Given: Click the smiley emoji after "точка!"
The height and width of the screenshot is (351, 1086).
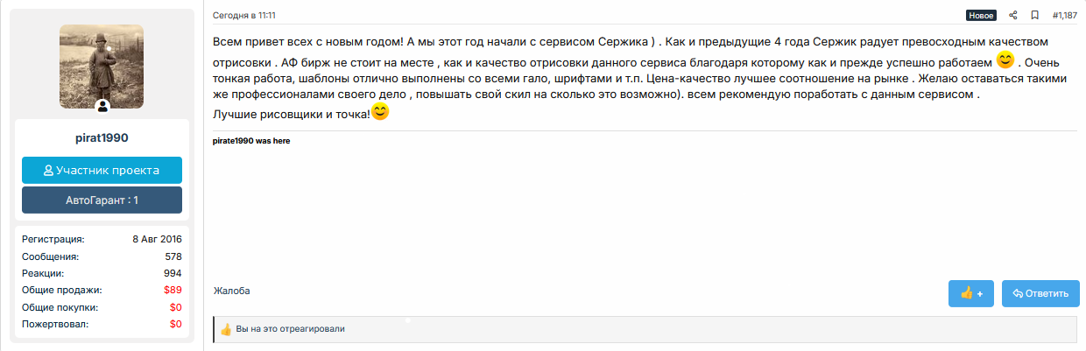Looking at the screenshot, I should pyautogui.click(x=380, y=112).
